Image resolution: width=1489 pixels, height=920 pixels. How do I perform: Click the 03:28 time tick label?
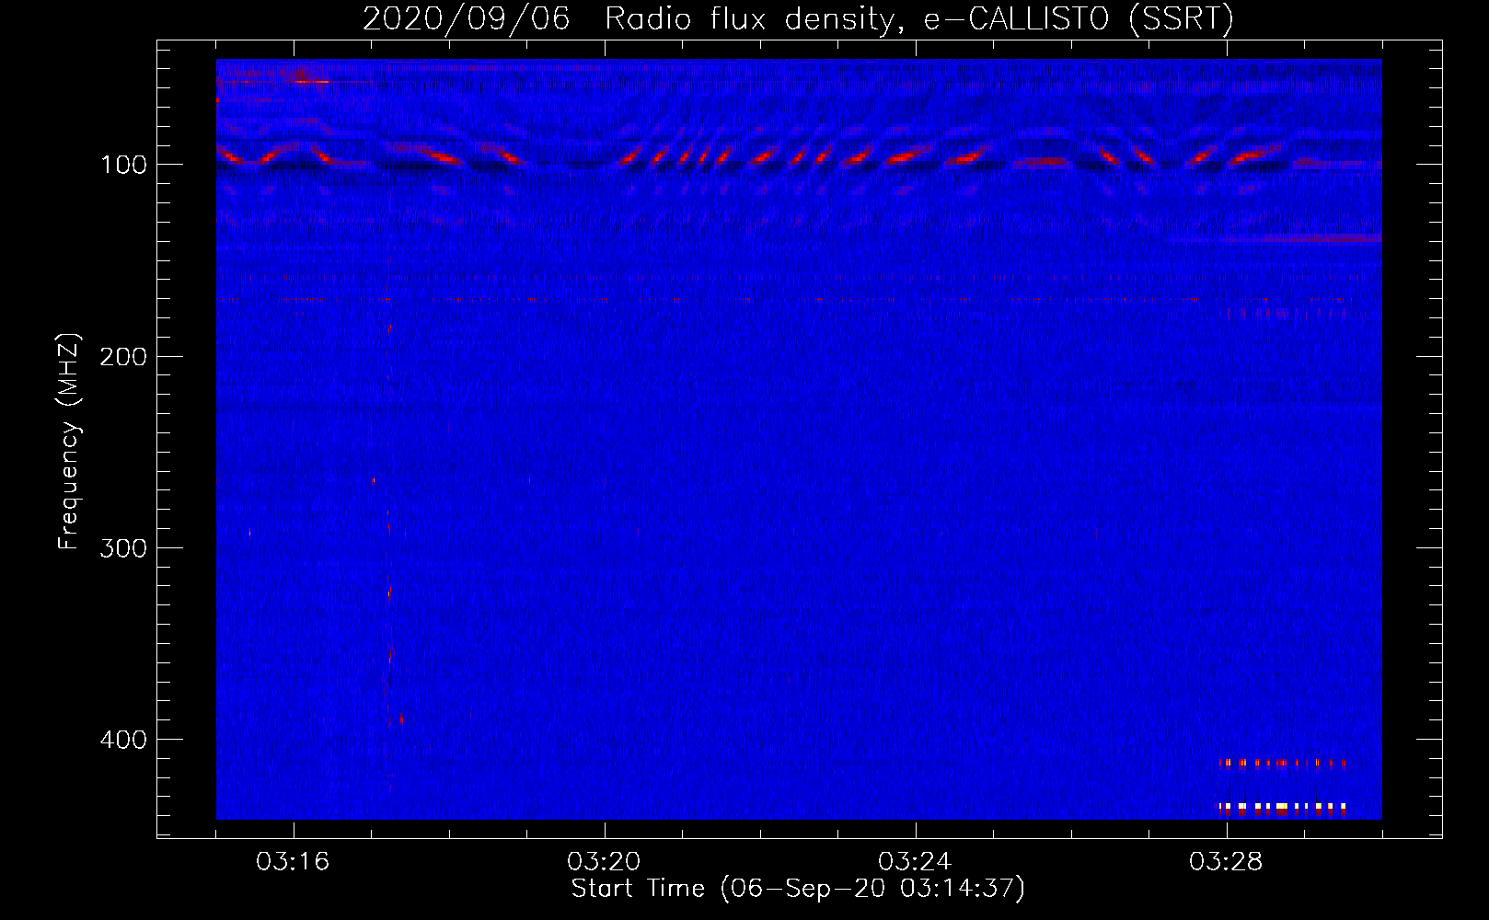[x=1226, y=862]
